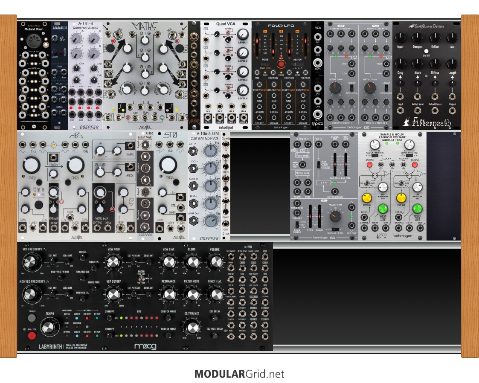This screenshot has height=383, width=479.
Task: Click left yellow EXT SIG knob on 1036
Action: click(366, 198)
